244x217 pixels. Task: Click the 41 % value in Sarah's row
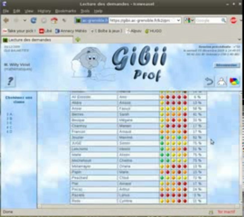tap(197, 115)
